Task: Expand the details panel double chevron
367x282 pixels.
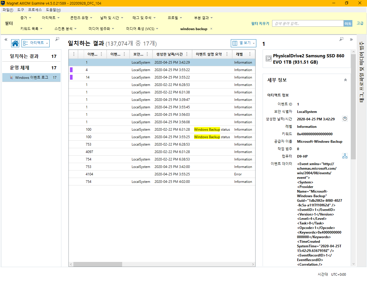Action: pos(351,40)
